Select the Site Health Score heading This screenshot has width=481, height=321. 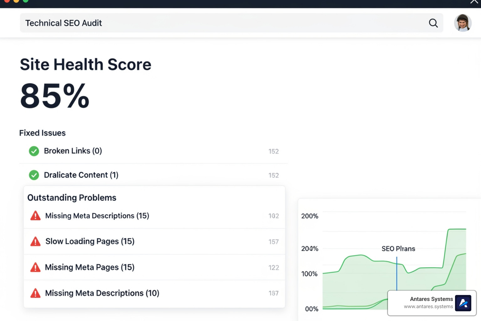(x=85, y=65)
